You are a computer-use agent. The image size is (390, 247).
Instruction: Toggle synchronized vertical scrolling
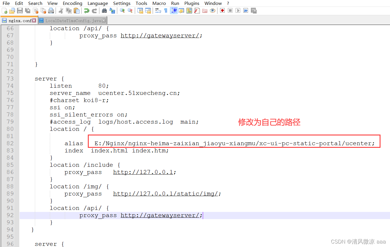tap(140, 11)
